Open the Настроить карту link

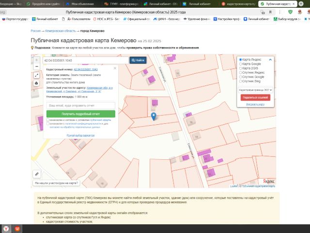[x=255, y=104]
